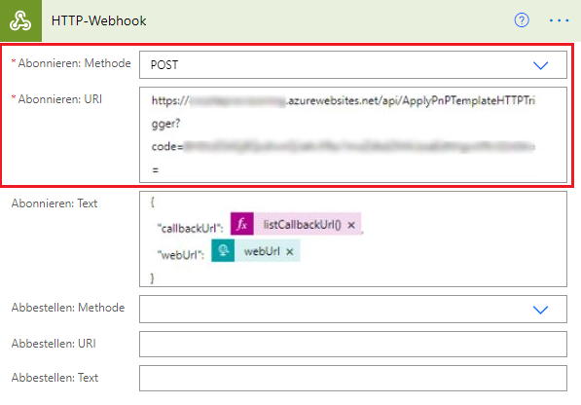581x405 pixels.
Task: Expand the Abbestellen: Methode dropdown arrow
Action: pyautogui.click(x=540, y=310)
